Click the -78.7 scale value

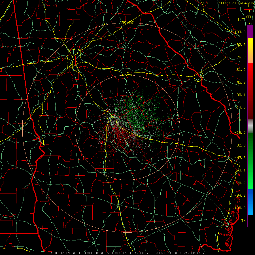click(x=240, y=183)
